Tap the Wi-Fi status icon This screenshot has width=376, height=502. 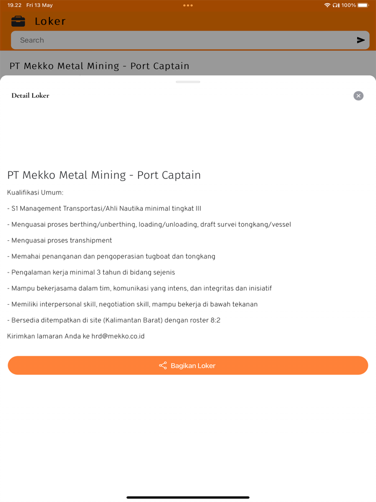click(x=327, y=5)
